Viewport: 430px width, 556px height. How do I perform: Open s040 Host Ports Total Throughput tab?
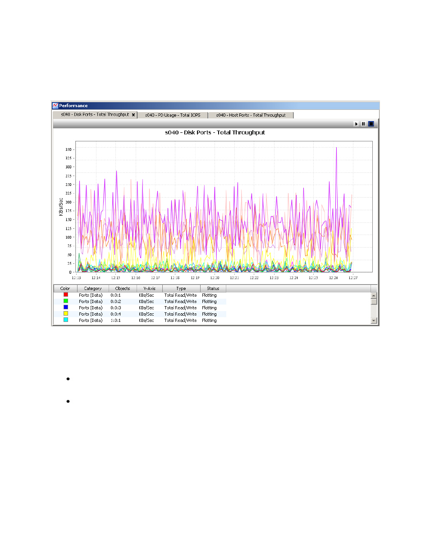(251, 115)
